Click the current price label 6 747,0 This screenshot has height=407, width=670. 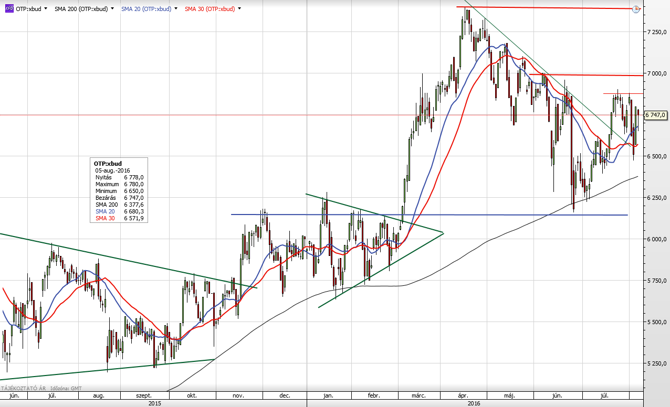click(655, 115)
